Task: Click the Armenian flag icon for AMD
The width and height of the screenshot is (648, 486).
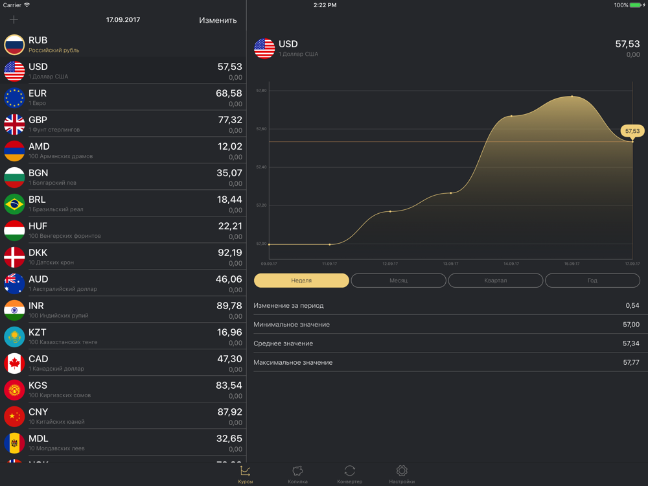Action: 14,151
